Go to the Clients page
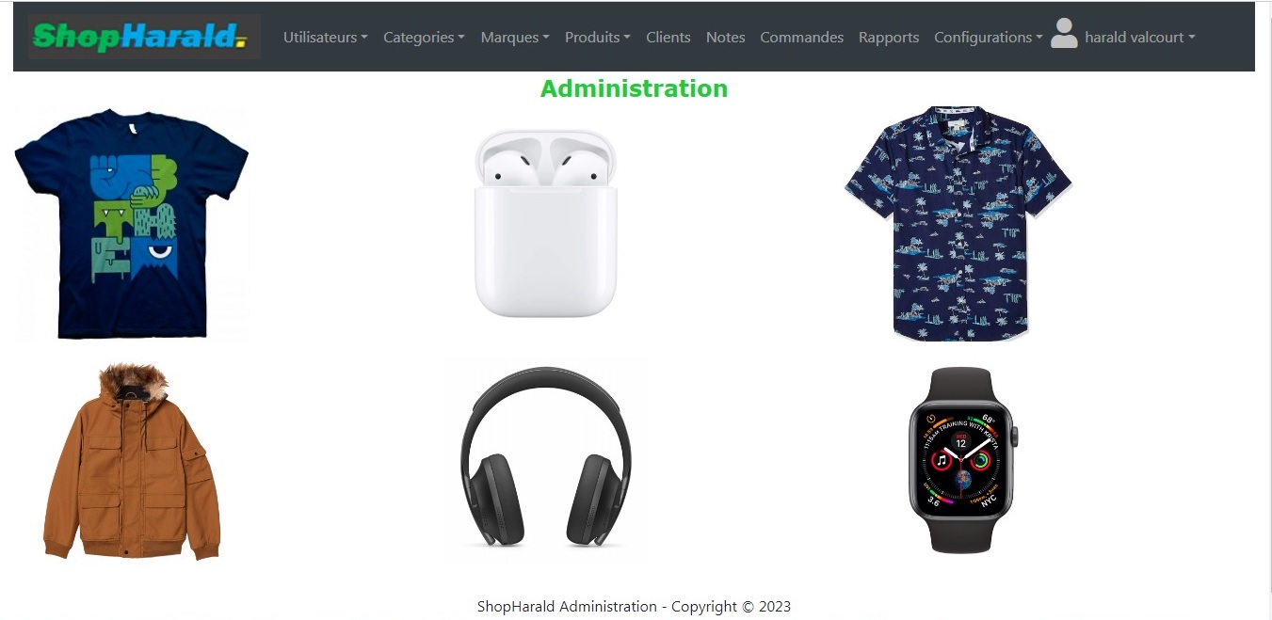 point(668,38)
